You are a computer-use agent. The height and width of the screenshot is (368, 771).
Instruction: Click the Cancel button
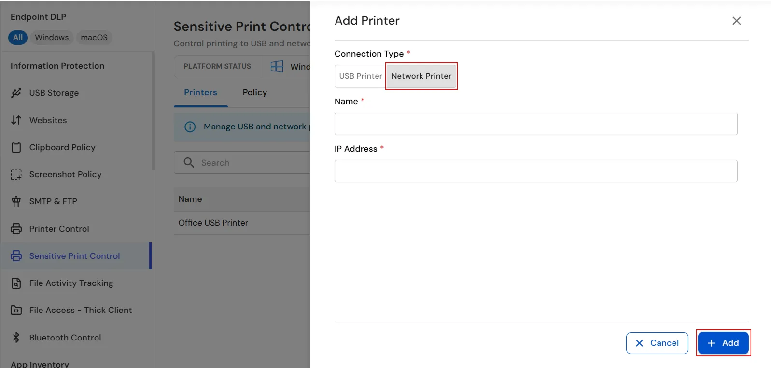[x=657, y=343]
